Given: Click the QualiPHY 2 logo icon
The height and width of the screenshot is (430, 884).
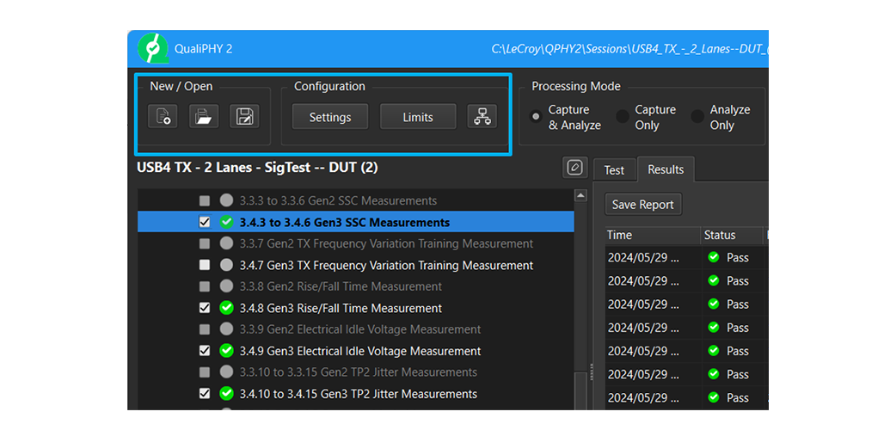Looking at the screenshot, I should pyautogui.click(x=154, y=49).
